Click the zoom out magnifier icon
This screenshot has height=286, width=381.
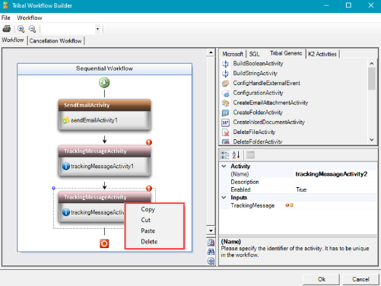point(33,29)
